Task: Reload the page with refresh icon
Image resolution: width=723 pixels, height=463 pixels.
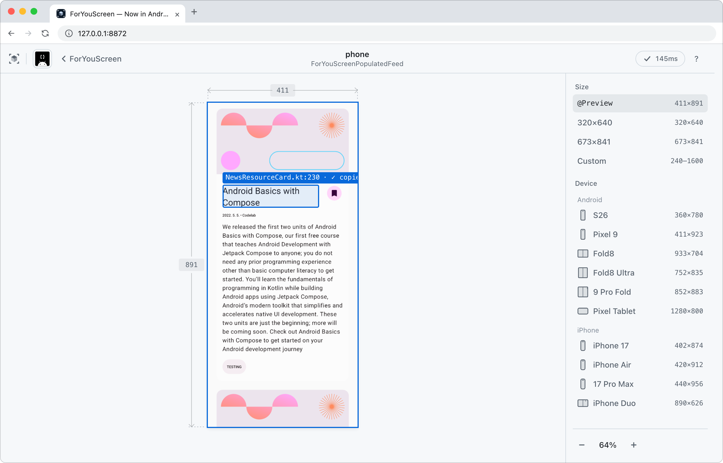Action: [x=45, y=33]
